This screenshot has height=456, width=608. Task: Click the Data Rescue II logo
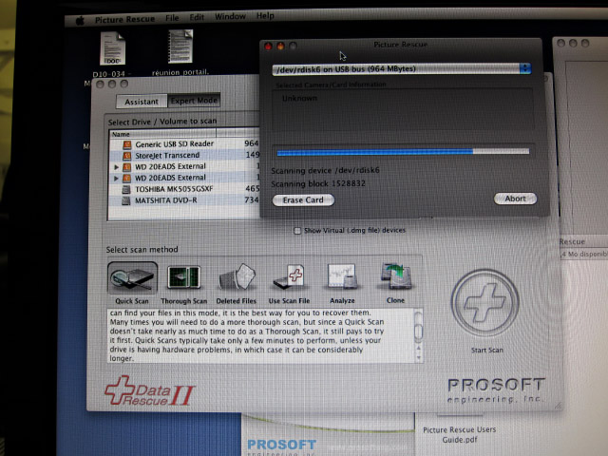[x=149, y=391]
